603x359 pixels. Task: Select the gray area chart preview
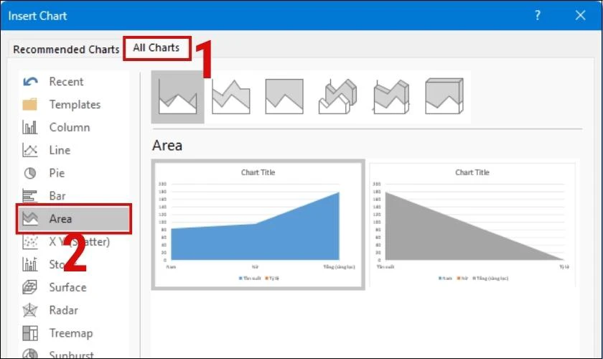click(x=472, y=224)
